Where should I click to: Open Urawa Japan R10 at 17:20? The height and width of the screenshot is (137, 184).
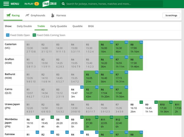(x=165, y=108)
